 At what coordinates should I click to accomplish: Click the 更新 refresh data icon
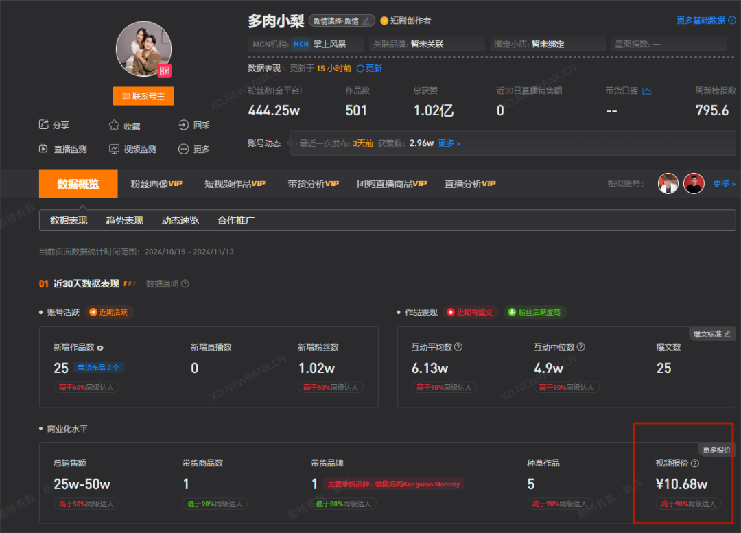(x=360, y=69)
